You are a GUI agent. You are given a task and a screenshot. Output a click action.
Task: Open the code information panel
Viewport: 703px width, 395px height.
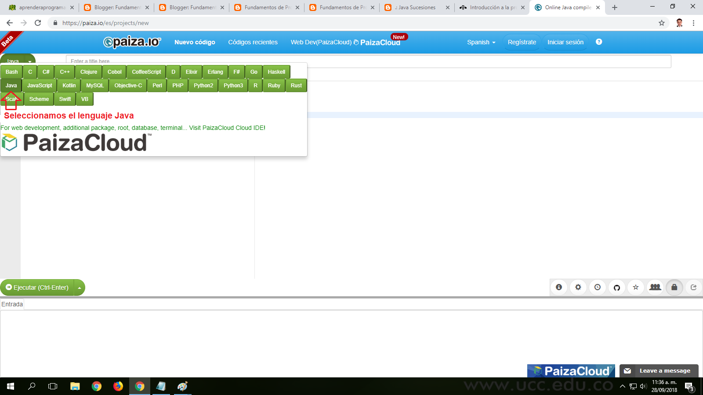coord(558,287)
